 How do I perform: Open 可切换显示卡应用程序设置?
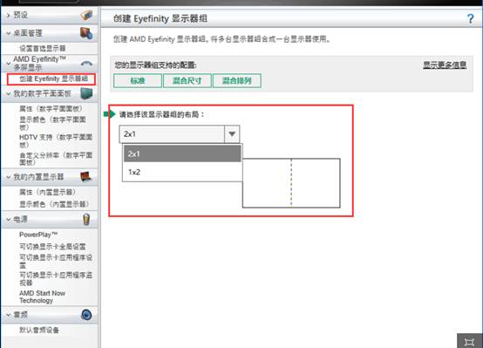point(56,261)
